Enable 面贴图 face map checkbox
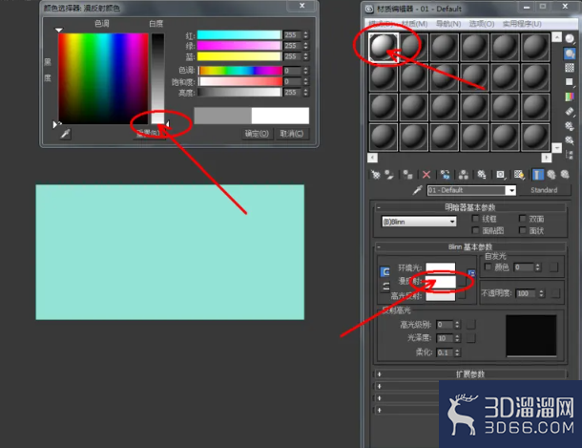This screenshot has height=448, width=582. [x=475, y=231]
